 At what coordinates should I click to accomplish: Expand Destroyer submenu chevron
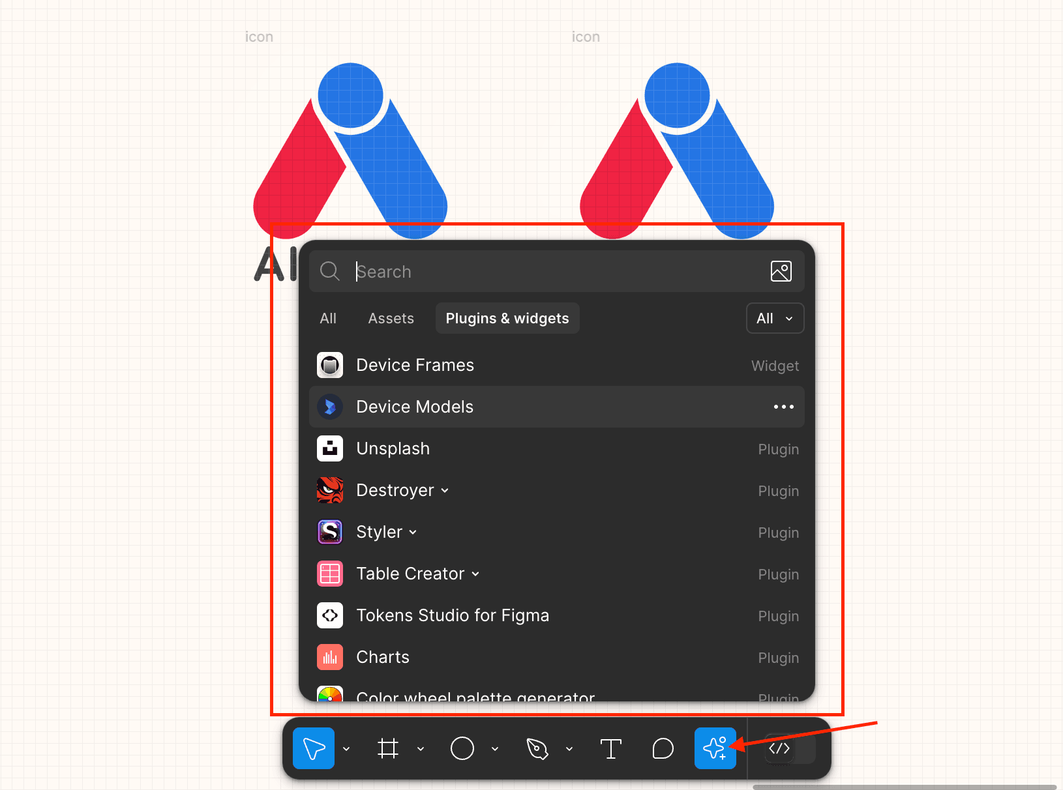[x=445, y=491]
